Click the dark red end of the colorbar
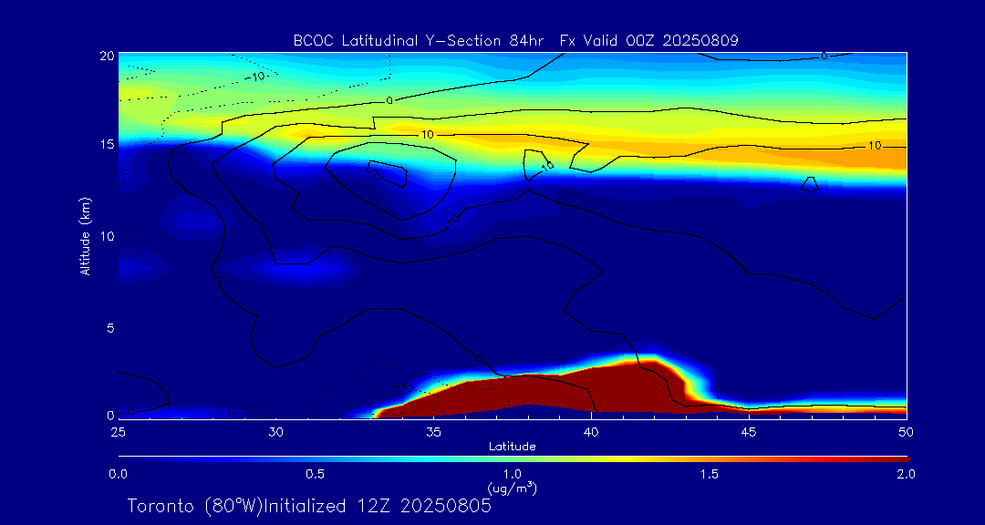 (896, 459)
